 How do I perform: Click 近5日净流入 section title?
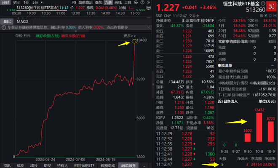227,101
